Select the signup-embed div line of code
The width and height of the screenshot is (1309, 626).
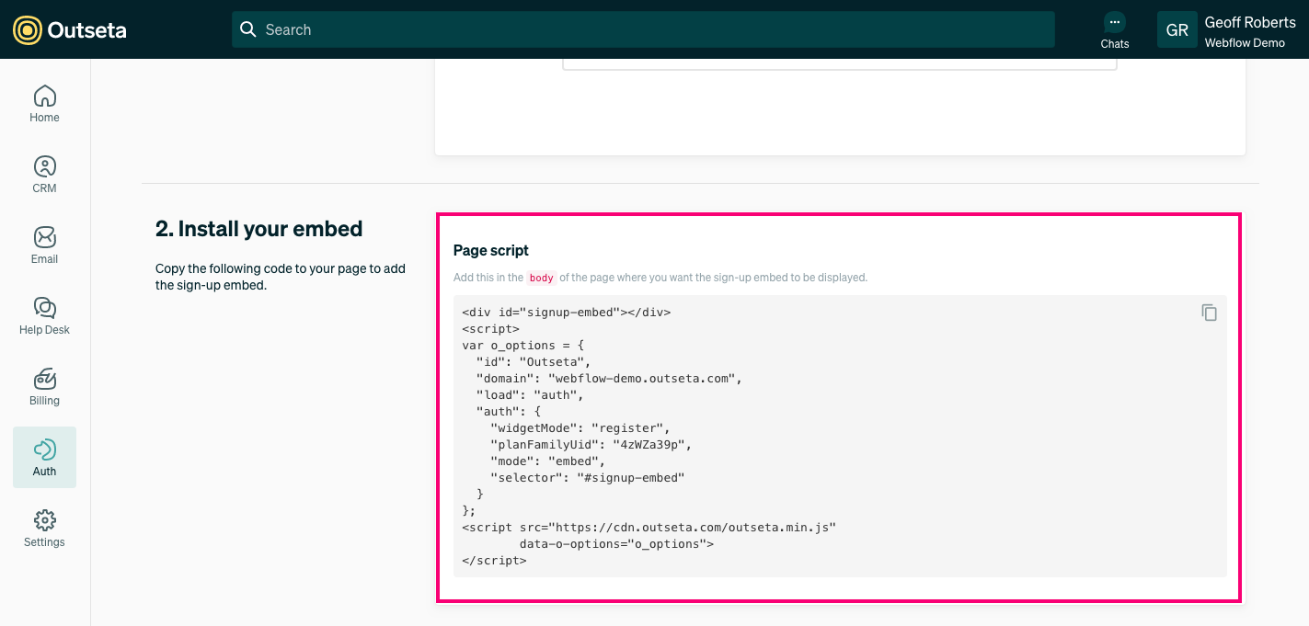coord(567,312)
